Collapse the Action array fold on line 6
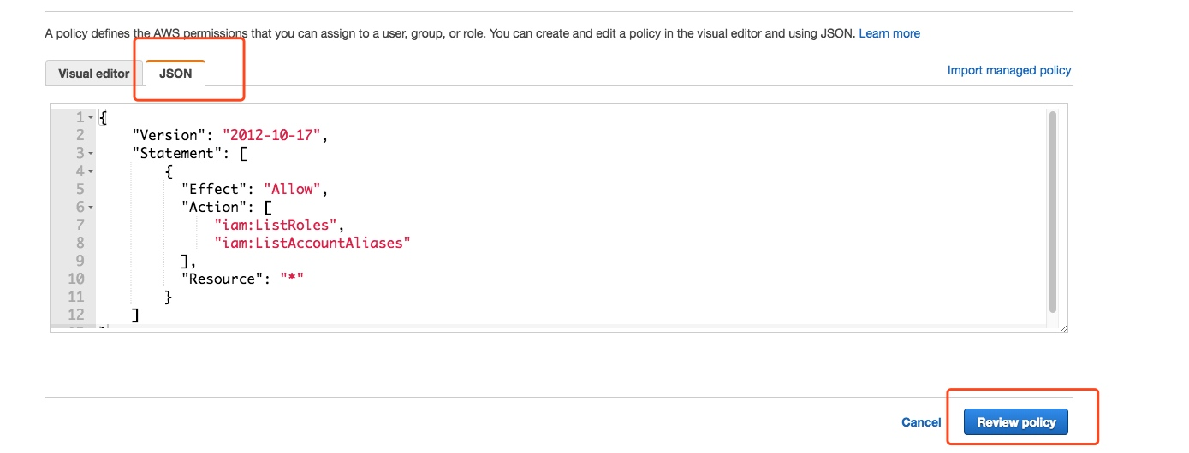The height and width of the screenshot is (453, 1189). point(91,207)
